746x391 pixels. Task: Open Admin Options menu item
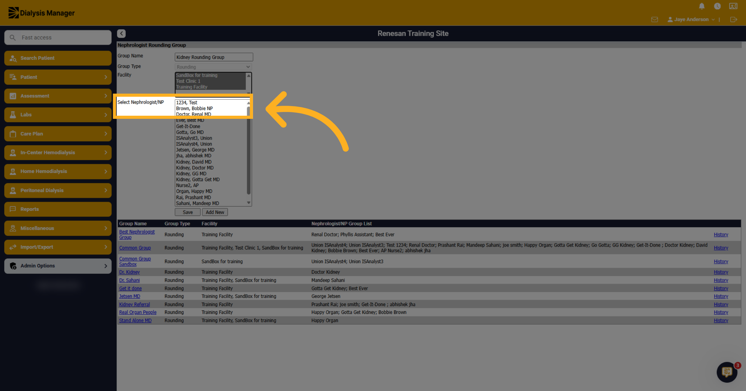click(58, 266)
